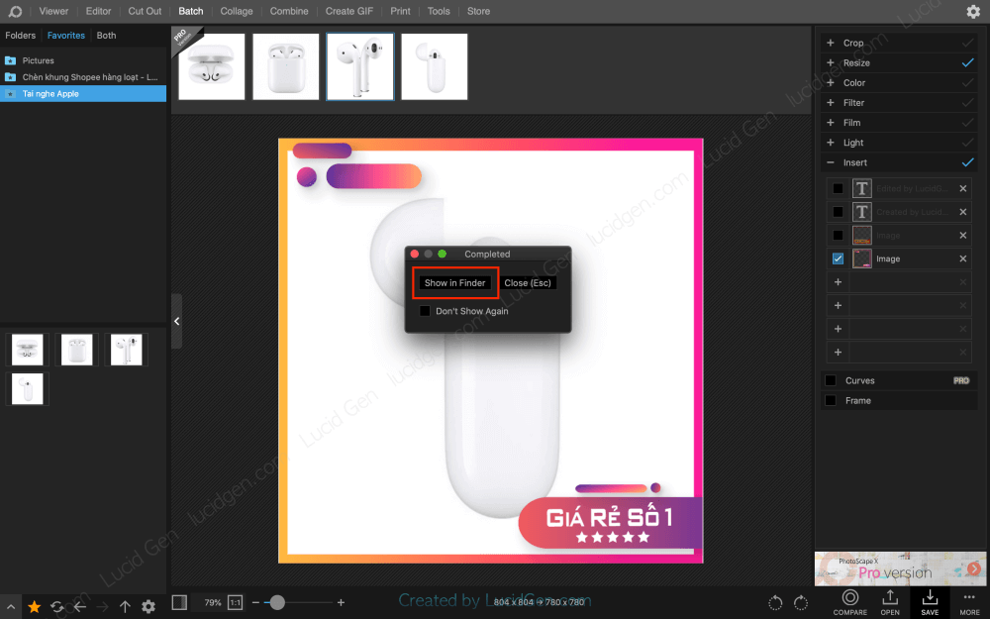This screenshot has height=619, width=990.
Task: Go forward with the right arrow icon
Action: (x=102, y=607)
